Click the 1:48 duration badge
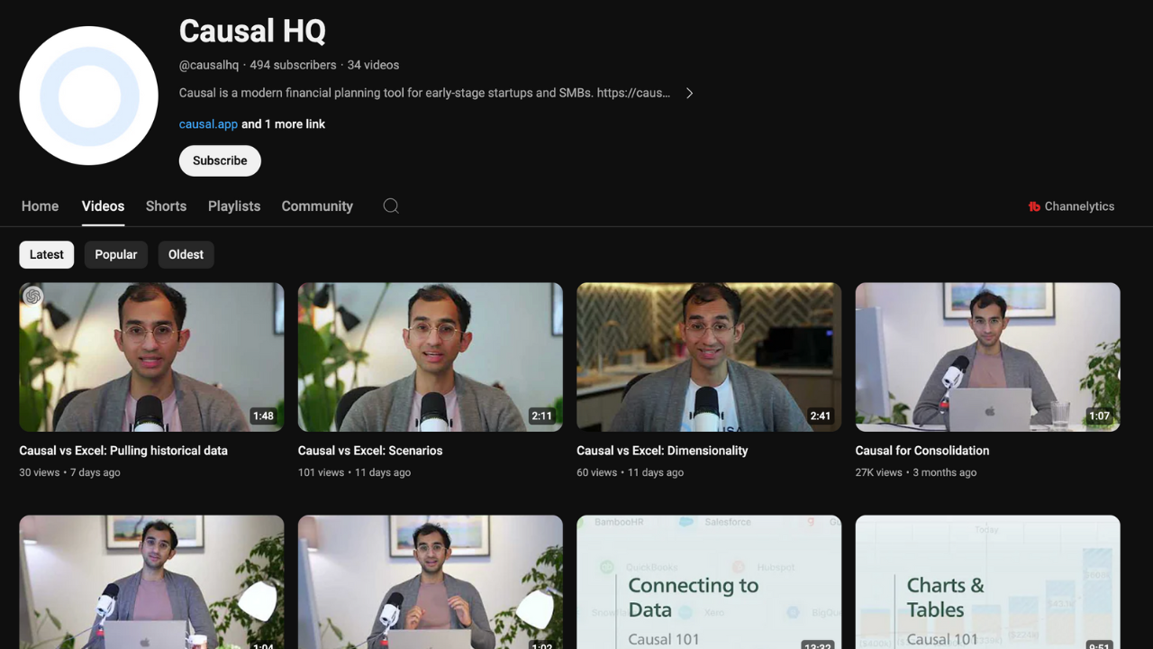The height and width of the screenshot is (649, 1153). pos(263,416)
